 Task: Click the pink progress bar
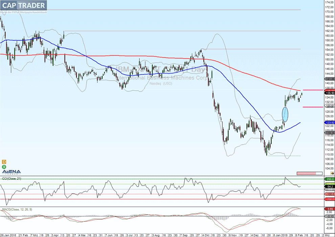(x=310, y=173)
